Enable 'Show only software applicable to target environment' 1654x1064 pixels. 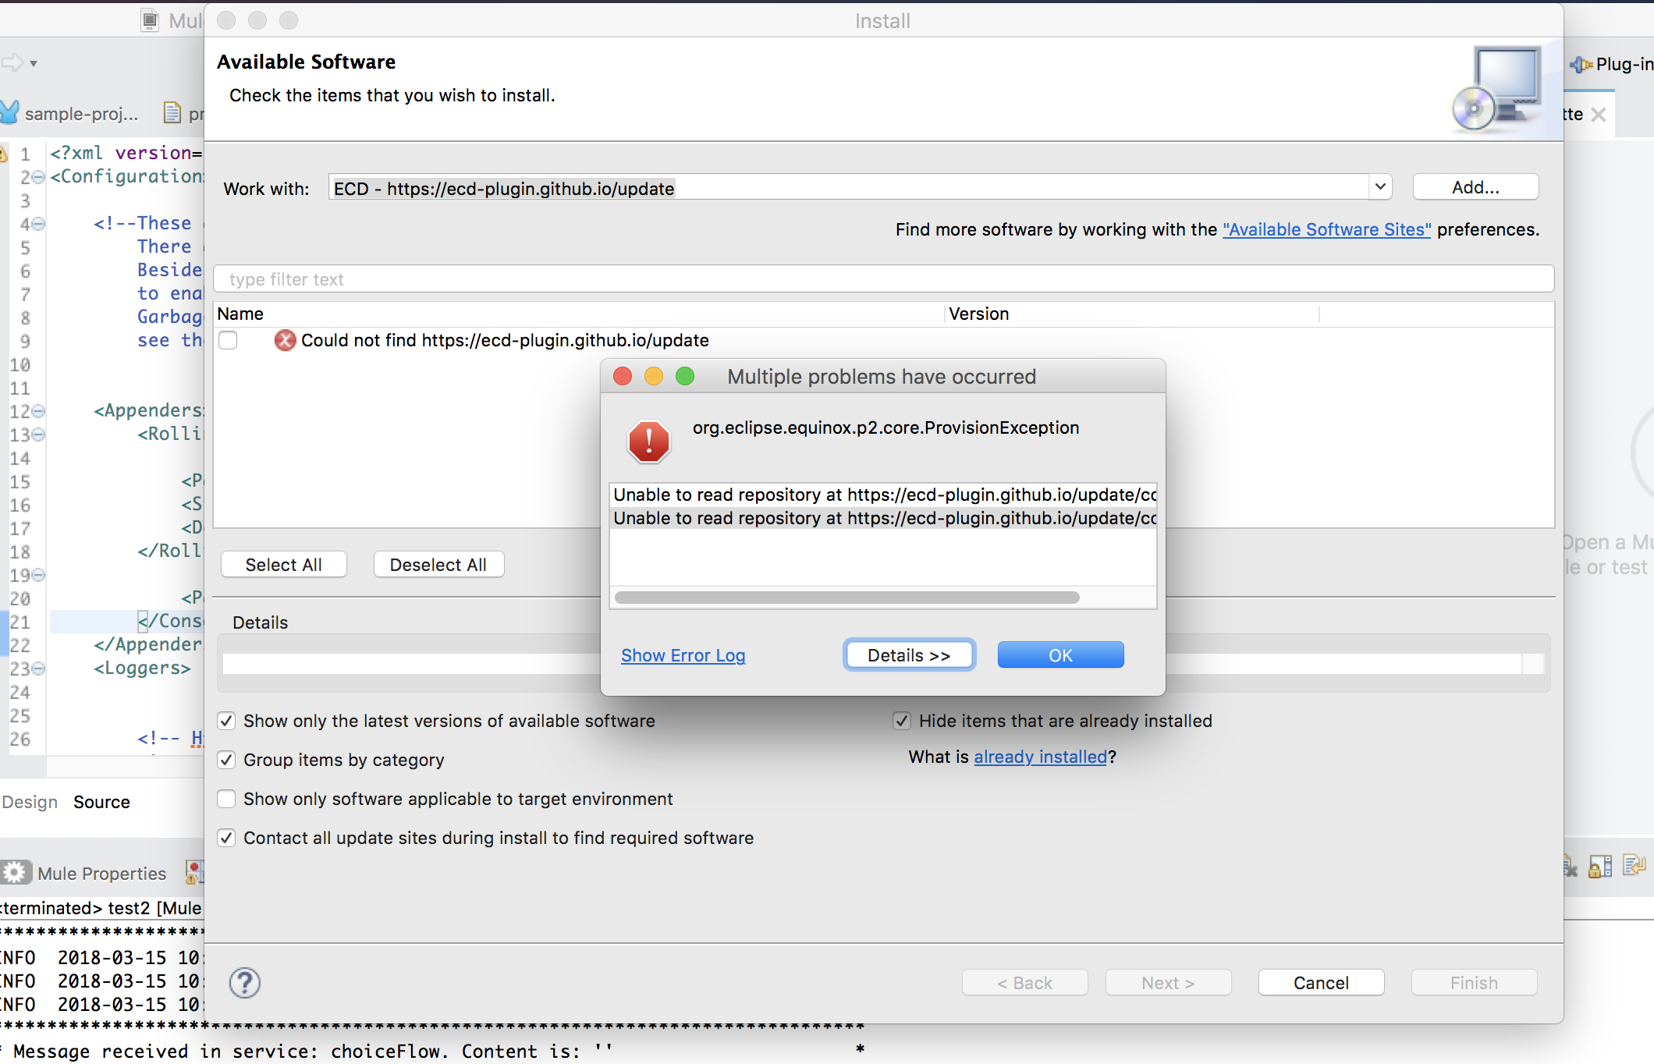226,799
